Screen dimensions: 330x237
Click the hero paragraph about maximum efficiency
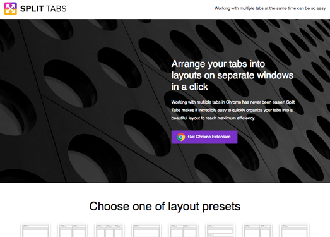coord(233,110)
